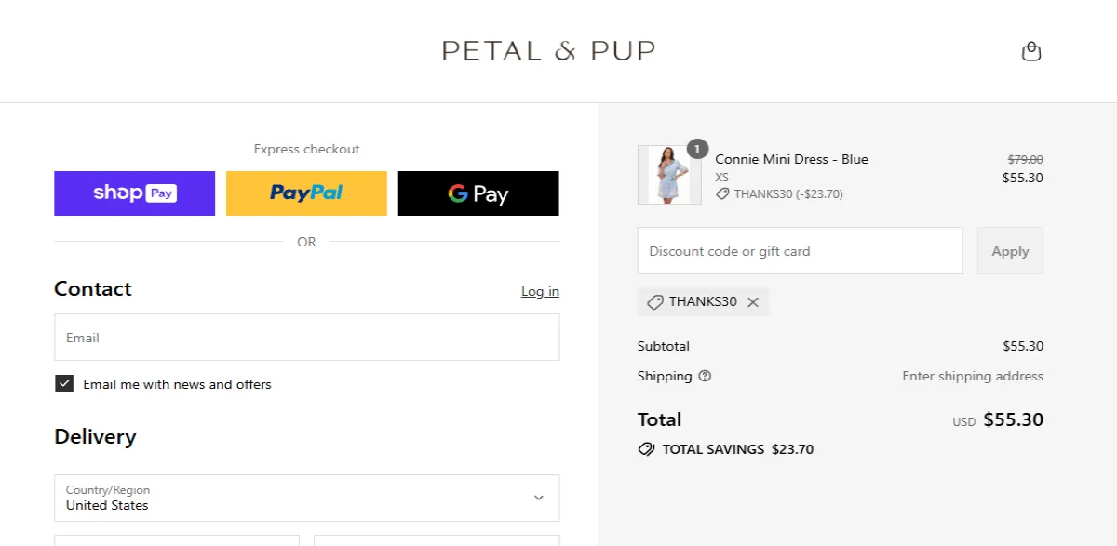Open the Log in link
This screenshot has height=546, width=1117.
(540, 291)
